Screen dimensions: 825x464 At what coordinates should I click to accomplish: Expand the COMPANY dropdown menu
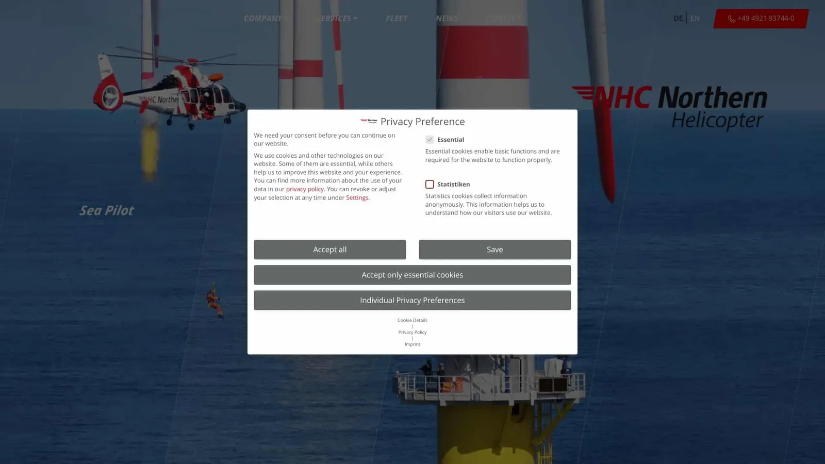(x=266, y=19)
